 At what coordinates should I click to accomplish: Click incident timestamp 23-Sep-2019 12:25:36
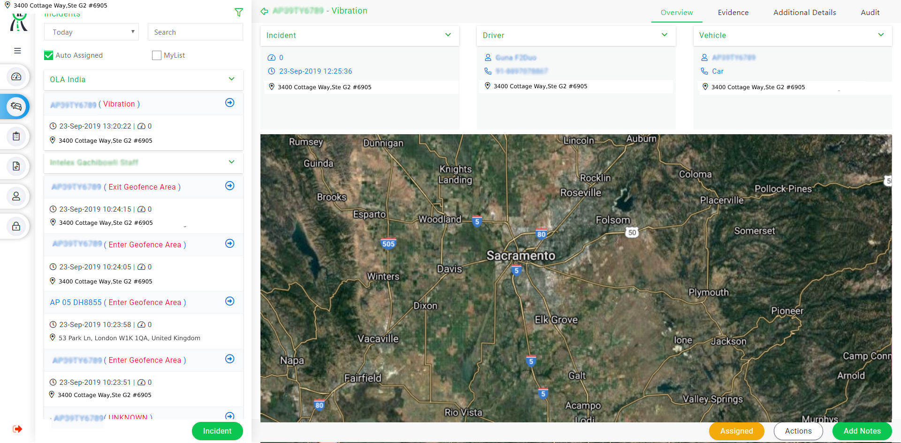(315, 71)
